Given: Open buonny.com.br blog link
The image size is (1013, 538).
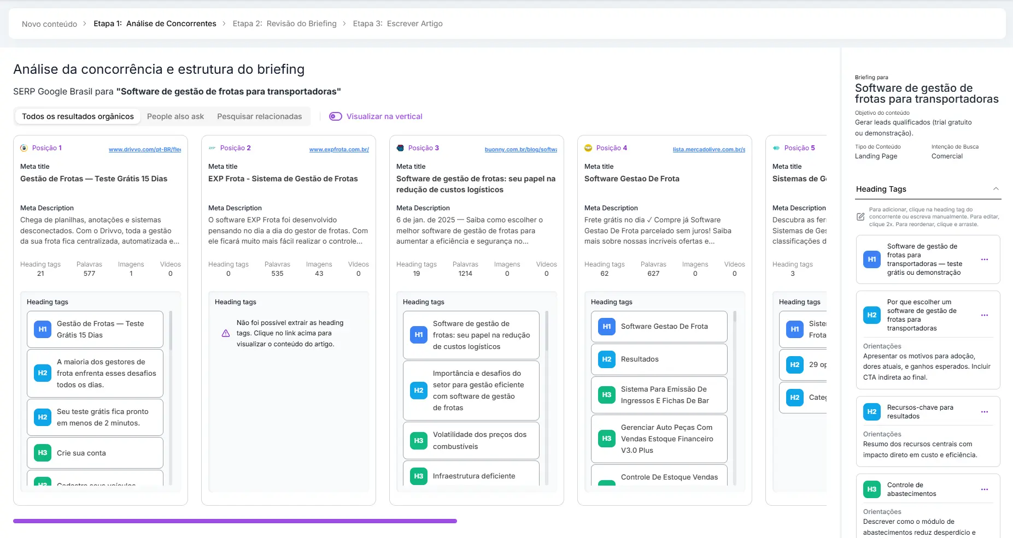Looking at the screenshot, I should 521,149.
